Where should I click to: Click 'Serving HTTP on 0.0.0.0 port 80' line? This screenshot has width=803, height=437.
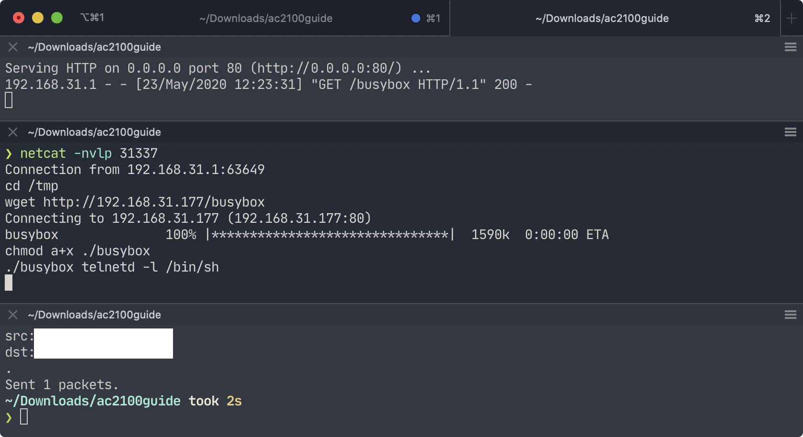click(x=218, y=68)
